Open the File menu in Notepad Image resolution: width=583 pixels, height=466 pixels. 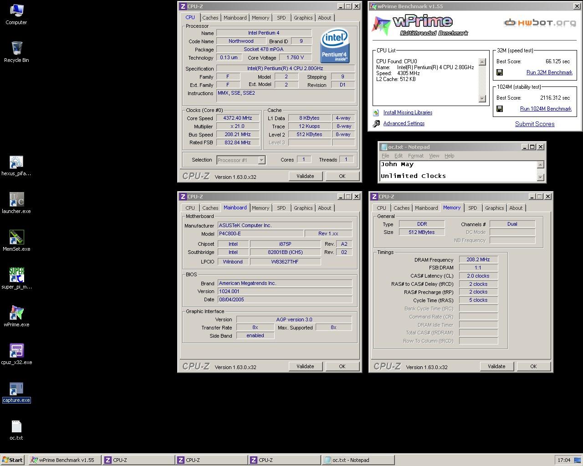click(x=385, y=156)
